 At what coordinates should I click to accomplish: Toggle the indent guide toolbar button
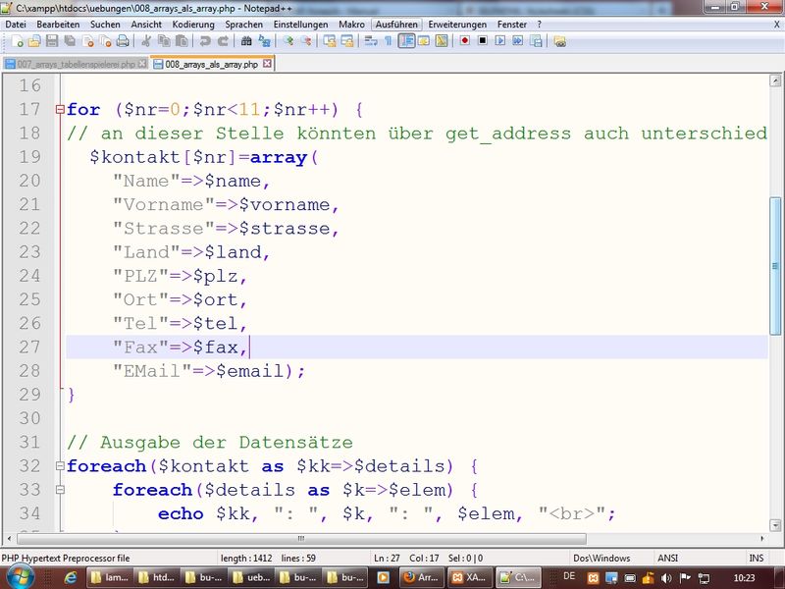(x=406, y=41)
